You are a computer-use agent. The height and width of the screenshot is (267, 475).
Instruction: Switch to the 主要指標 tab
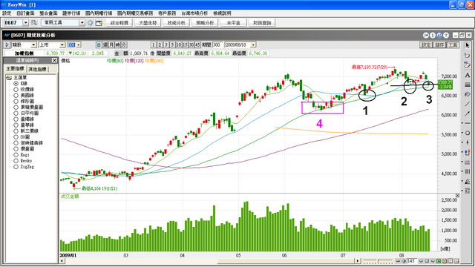[x=16, y=69]
